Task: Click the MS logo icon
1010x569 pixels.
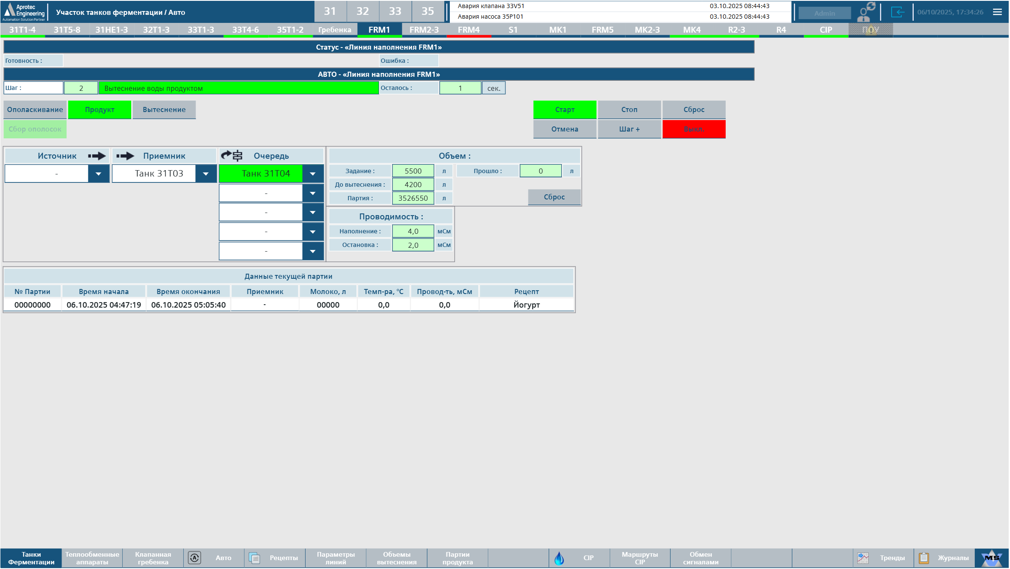Action: 991,558
